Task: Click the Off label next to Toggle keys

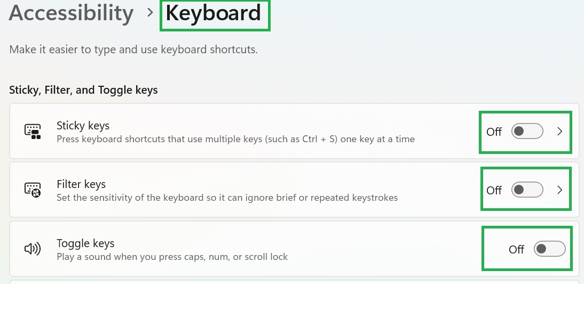Action: pyautogui.click(x=516, y=249)
